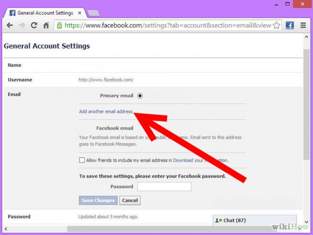Click the browser back arrow
The image size is (313, 235).
(10, 25)
